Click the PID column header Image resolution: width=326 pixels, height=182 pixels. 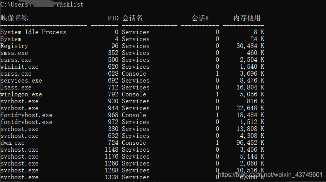click(113, 18)
